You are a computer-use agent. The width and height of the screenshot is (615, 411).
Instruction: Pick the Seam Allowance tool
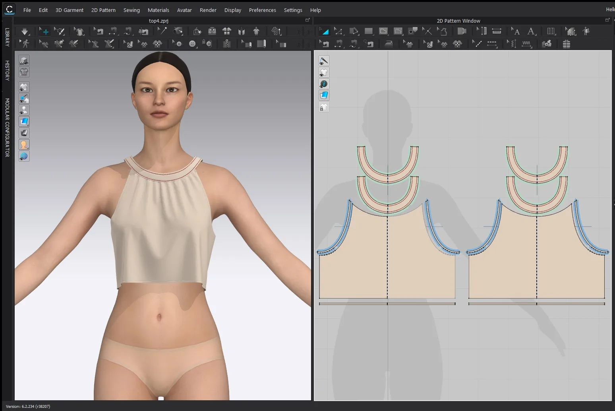pyautogui.click(x=462, y=31)
